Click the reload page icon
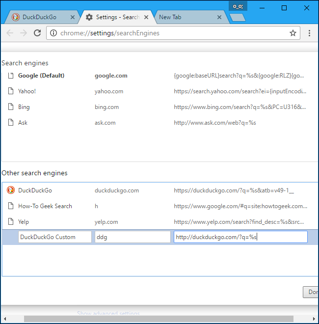Image resolution: width=319 pixels, height=324 pixels. 37,33
